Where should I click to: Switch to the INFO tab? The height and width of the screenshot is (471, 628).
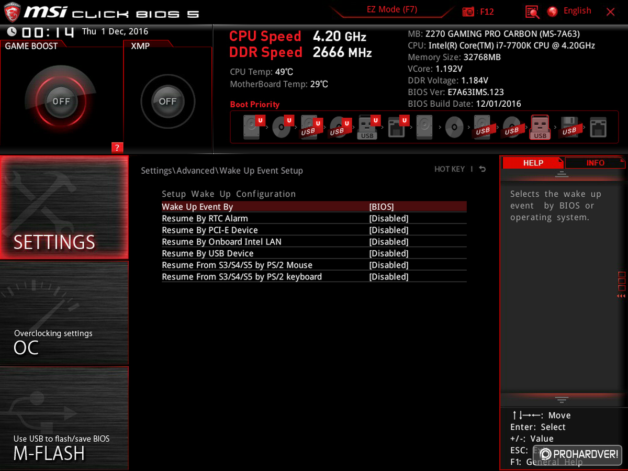tap(596, 163)
